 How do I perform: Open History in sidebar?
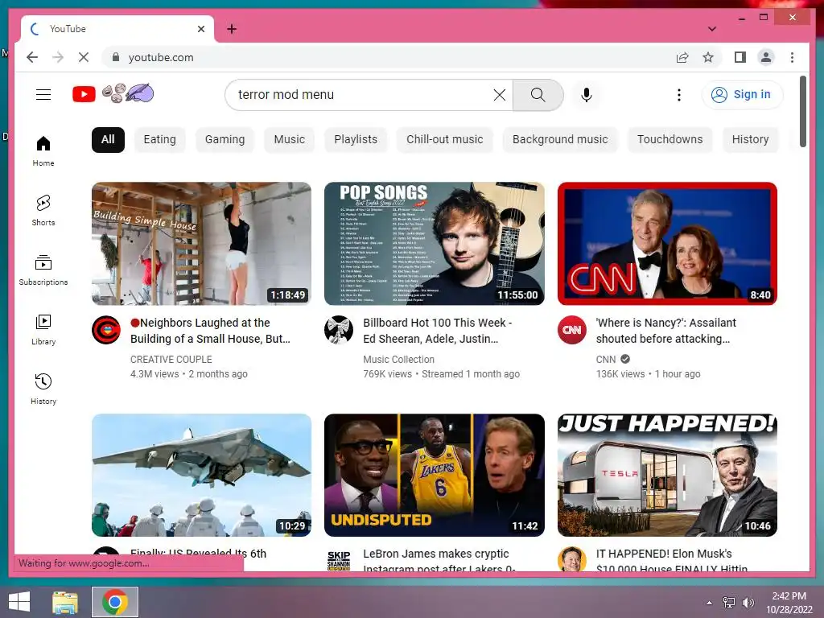point(43,389)
